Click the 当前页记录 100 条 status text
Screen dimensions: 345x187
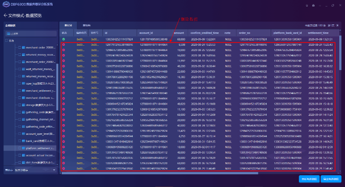tap(315, 26)
